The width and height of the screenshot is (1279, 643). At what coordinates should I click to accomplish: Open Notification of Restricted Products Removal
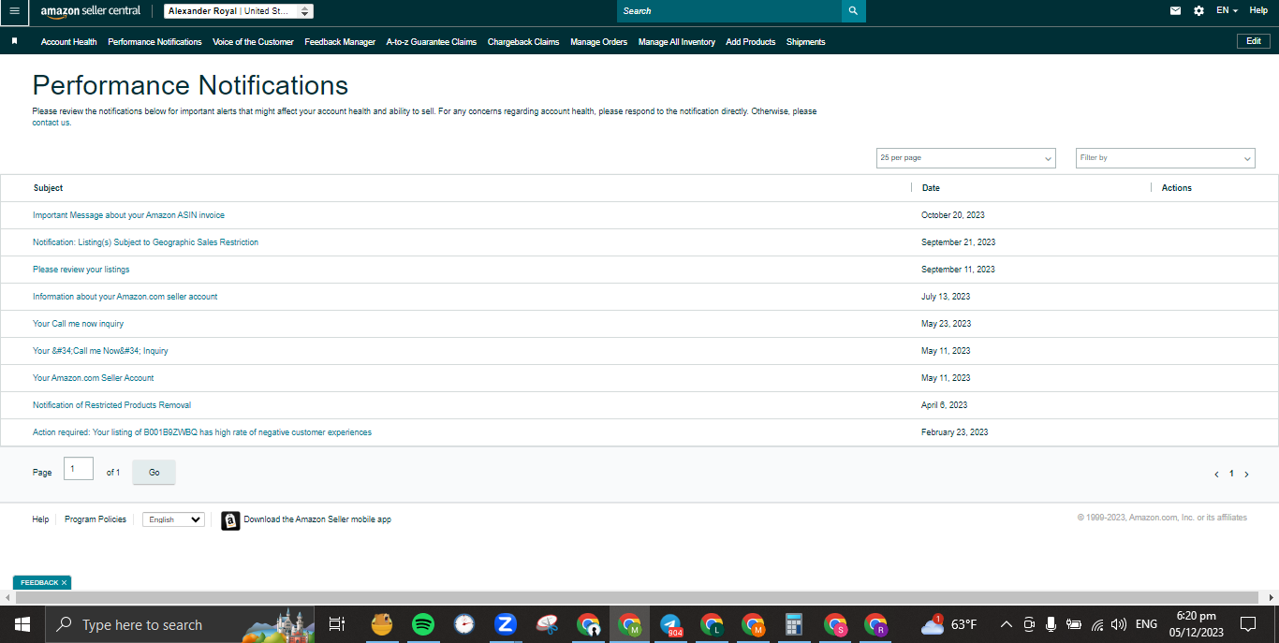[112, 405]
